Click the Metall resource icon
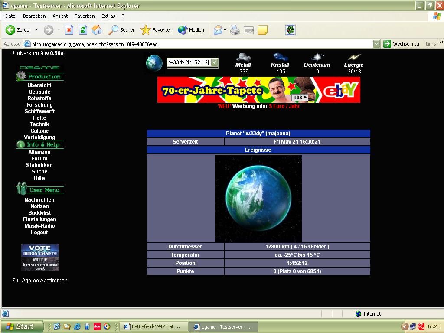 (243, 57)
